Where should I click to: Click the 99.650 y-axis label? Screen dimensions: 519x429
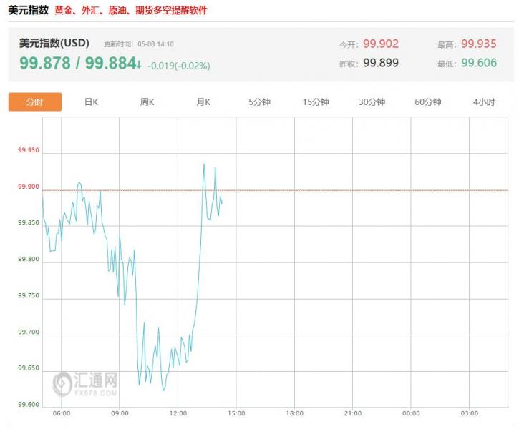click(x=29, y=368)
